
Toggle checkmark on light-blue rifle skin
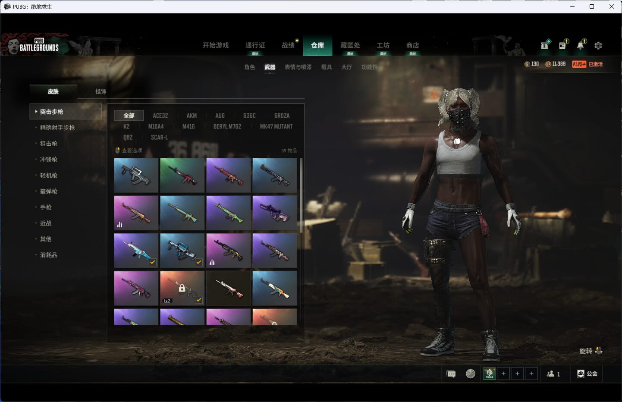click(153, 262)
